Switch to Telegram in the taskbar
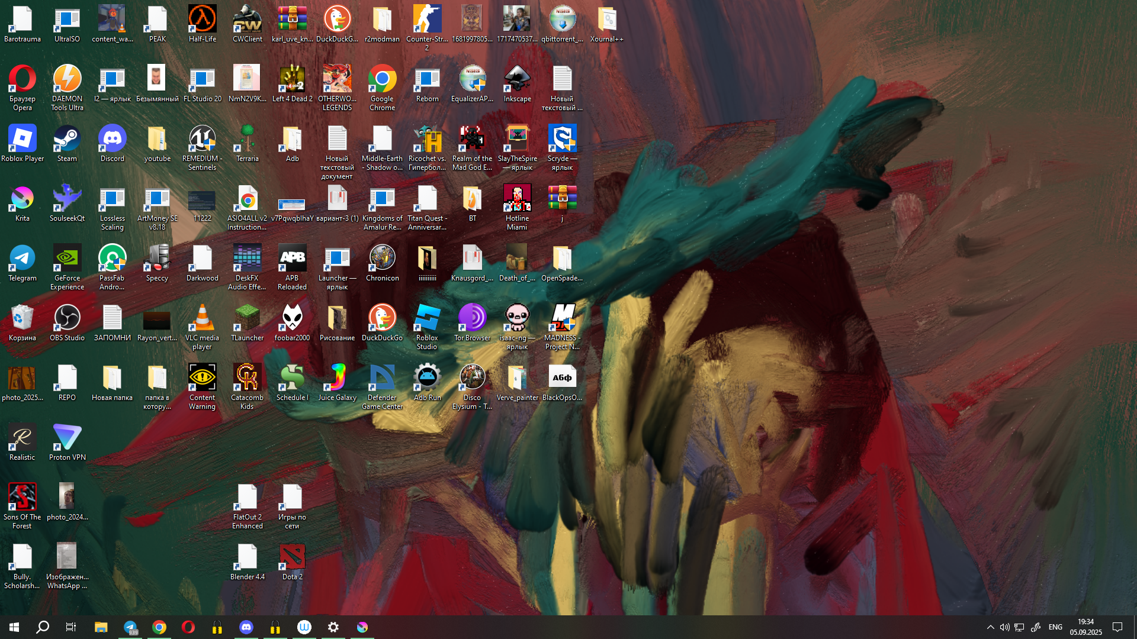The height and width of the screenshot is (639, 1137). [x=130, y=627]
